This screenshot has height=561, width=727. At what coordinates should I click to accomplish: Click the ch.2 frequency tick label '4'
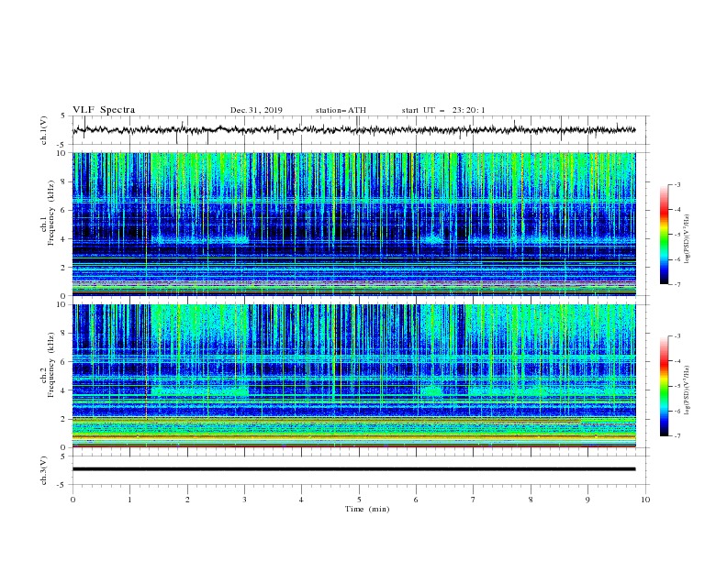(63, 390)
